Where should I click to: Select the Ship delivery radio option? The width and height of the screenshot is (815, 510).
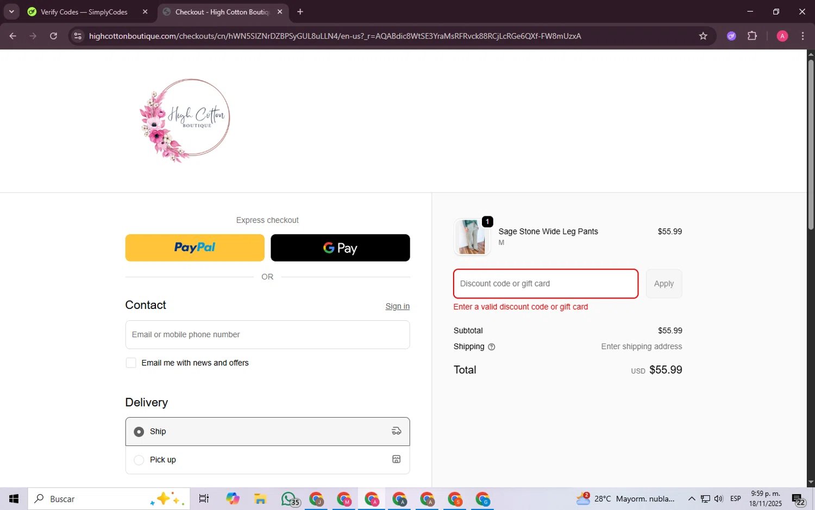(x=139, y=432)
